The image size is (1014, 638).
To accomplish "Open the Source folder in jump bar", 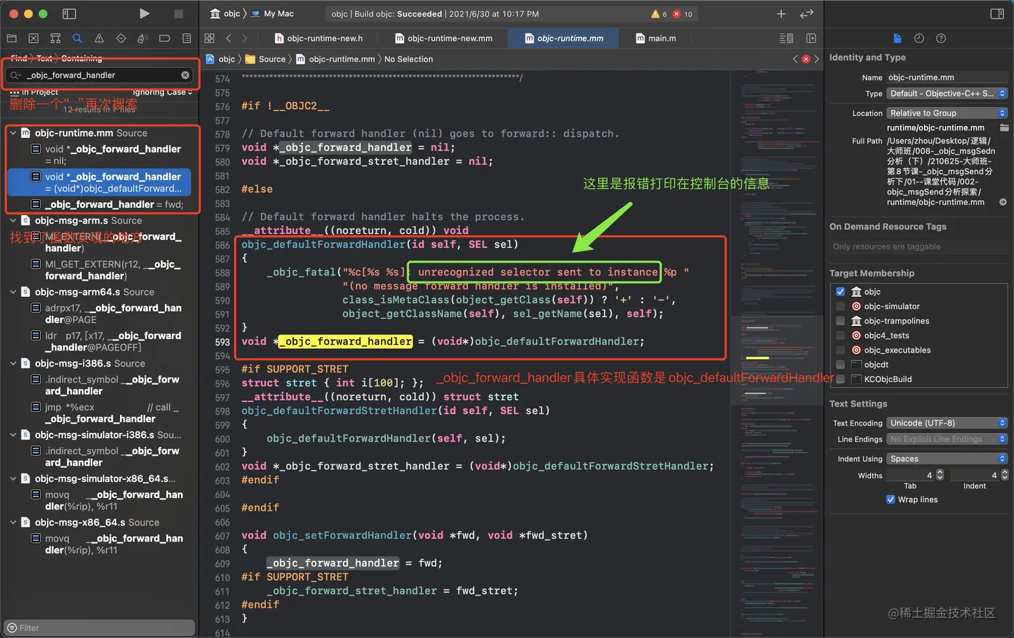I will click(266, 59).
